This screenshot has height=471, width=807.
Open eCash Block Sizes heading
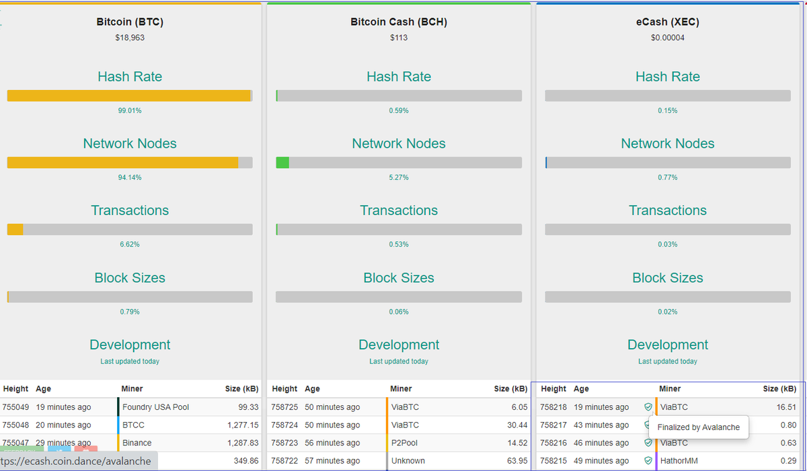pyautogui.click(x=668, y=277)
